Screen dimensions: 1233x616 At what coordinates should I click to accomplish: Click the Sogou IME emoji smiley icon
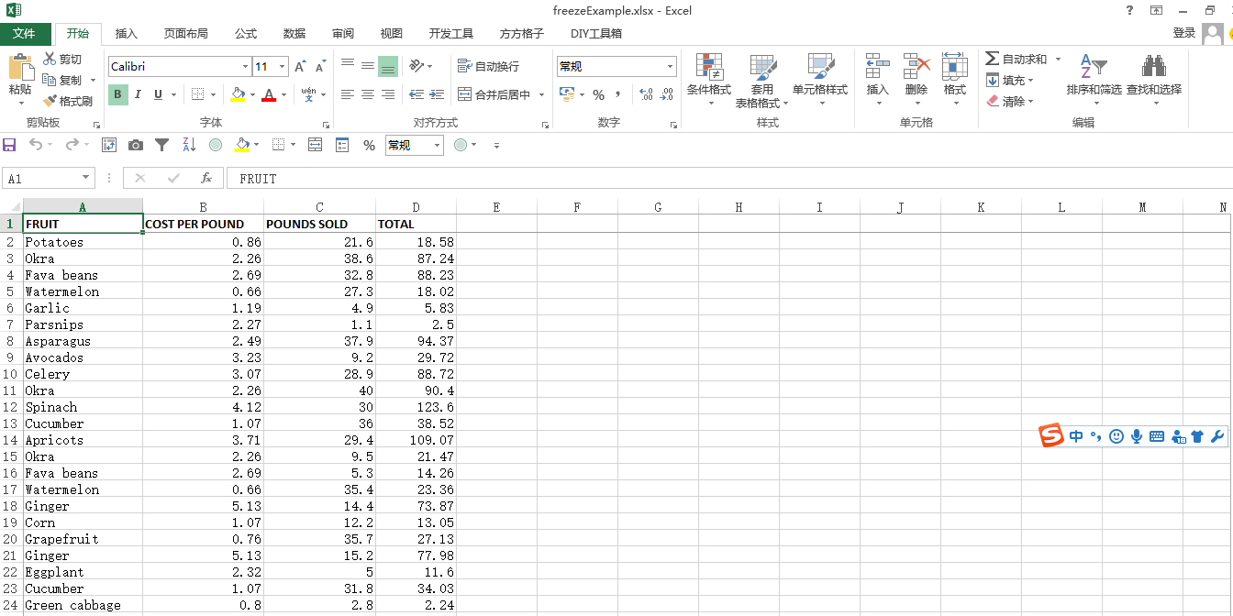coord(1116,436)
